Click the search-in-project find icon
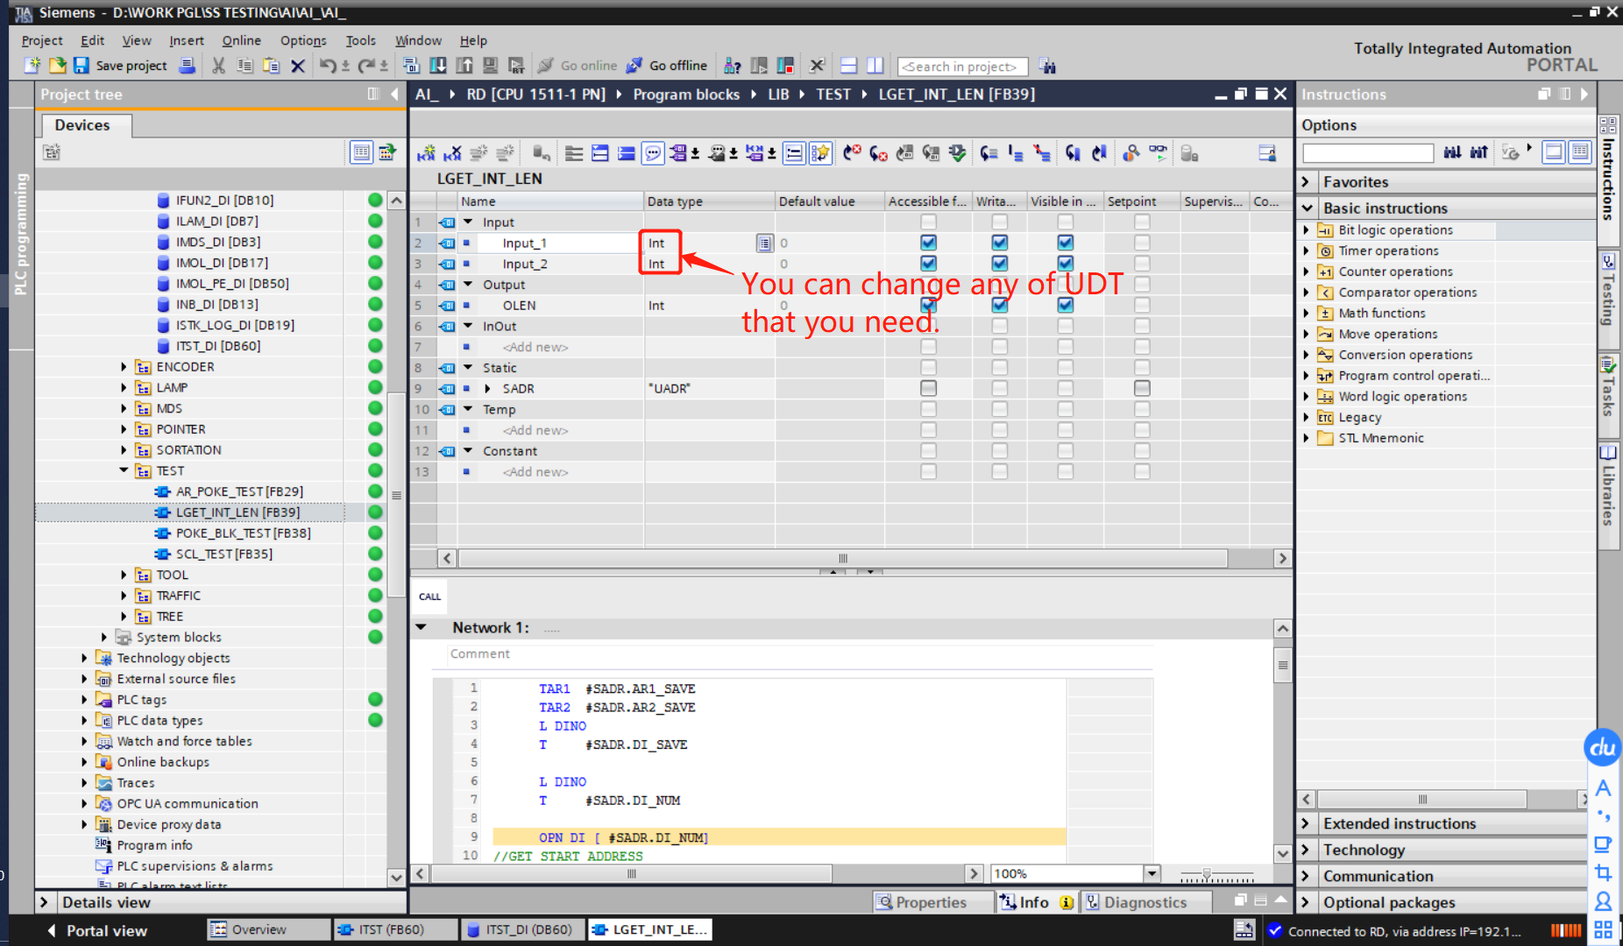The image size is (1623, 946). tap(1047, 66)
